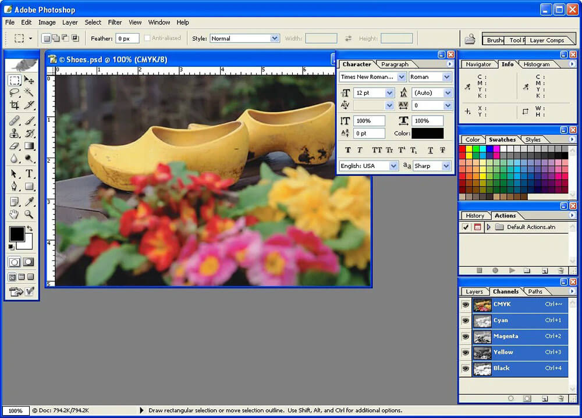Open the Times New Roman font dropdown
Viewport: 582px width, 418px height.
click(x=402, y=77)
